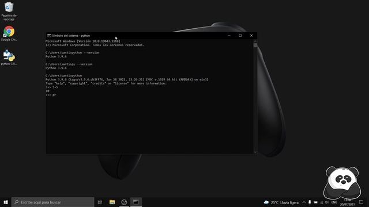
Task: Change the ENG input language indicator
Action: [x=334, y=202]
